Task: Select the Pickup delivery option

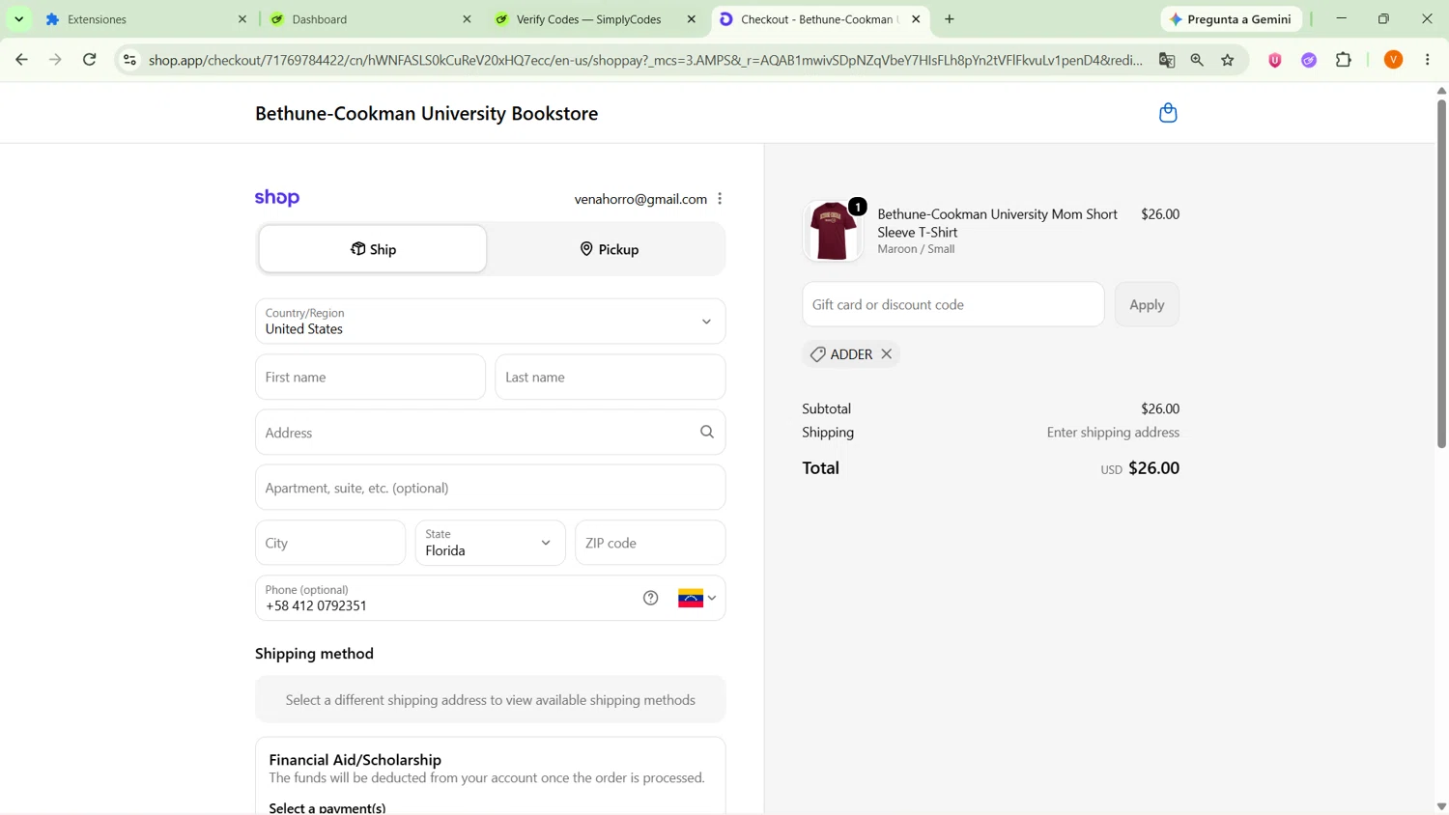Action: (x=610, y=249)
